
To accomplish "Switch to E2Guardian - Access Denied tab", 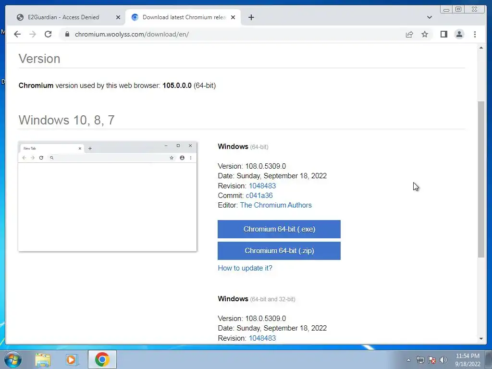I will [63, 17].
